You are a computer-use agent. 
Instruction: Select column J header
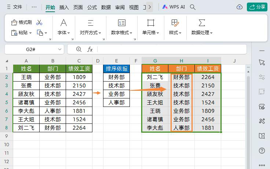point(234,61)
